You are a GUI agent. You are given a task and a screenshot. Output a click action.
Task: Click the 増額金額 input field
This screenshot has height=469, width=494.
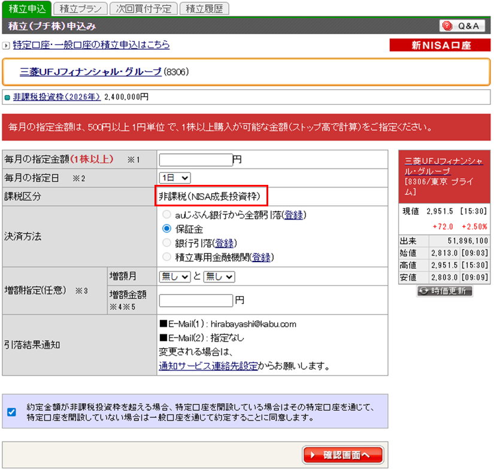[x=196, y=300]
